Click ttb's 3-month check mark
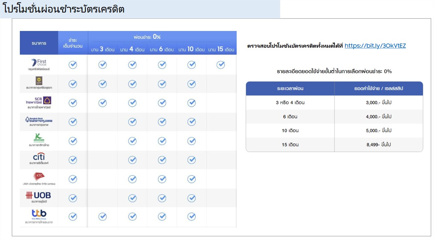Viewport: 434px width, 240px height. (x=103, y=216)
